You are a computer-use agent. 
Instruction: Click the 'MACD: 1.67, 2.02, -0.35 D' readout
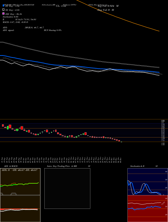[x=15, y=22]
